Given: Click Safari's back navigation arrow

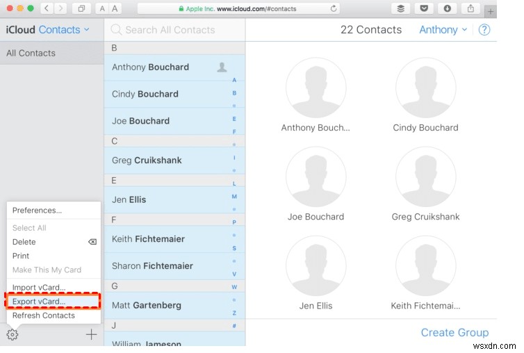Looking at the screenshot, I should [47, 8].
